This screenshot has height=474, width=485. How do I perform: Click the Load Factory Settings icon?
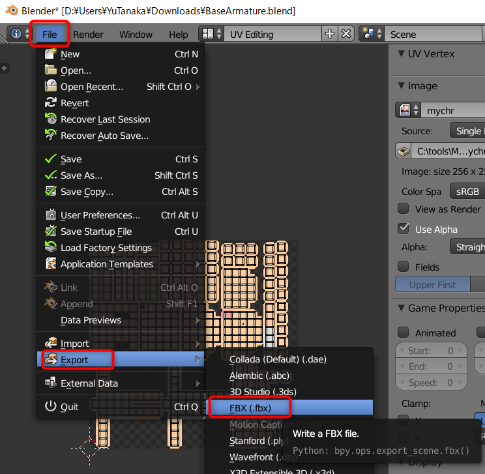[50, 248]
